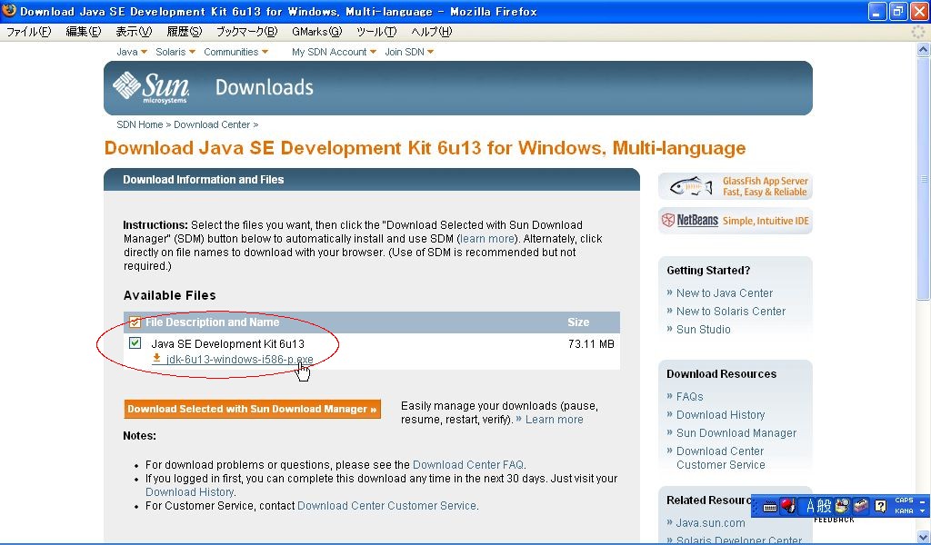The width and height of the screenshot is (931, 545).
Task: Minimize the language bar with its dash button
Action: pyautogui.click(x=922, y=500)
